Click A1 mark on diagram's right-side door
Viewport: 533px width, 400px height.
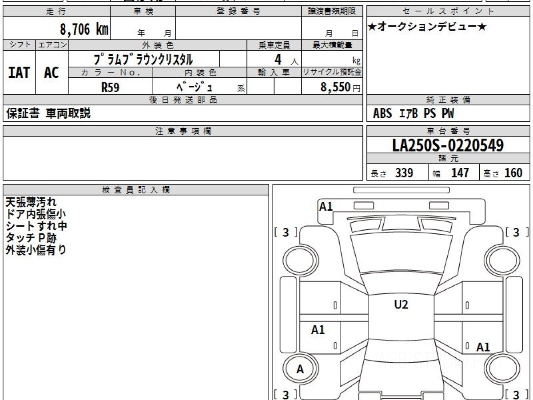(x=483, y=348)
